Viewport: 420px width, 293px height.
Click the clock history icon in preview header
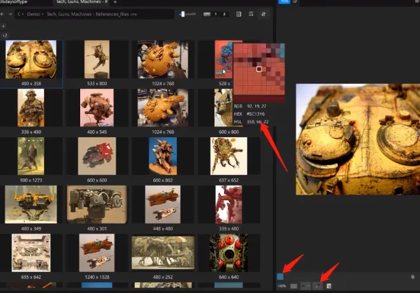(x=295, y=1)
